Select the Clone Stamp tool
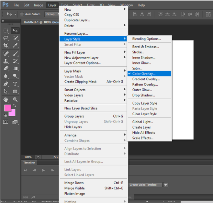 point(6,61)
